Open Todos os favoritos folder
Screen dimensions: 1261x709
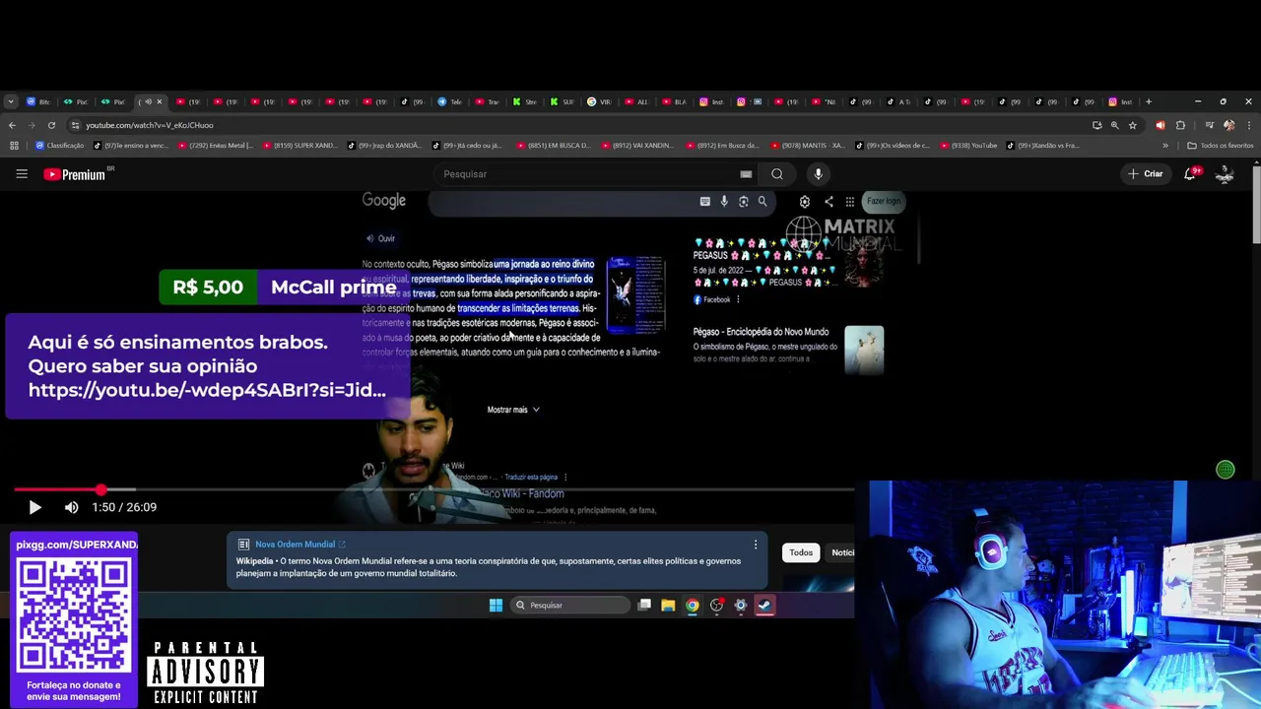1221,146
